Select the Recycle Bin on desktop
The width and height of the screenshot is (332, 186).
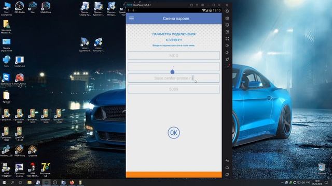click(322, 169)
